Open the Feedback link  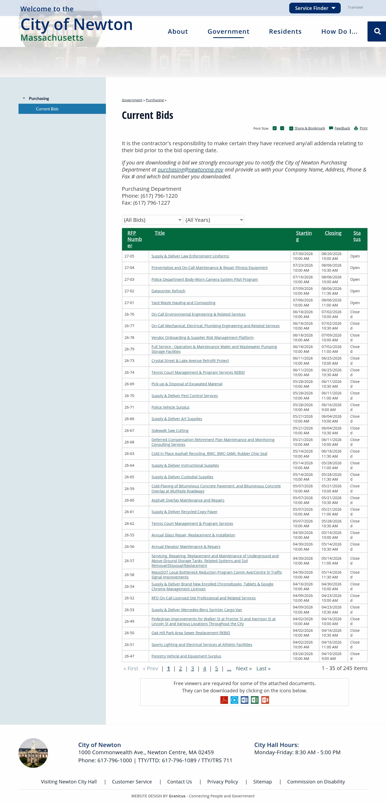pos(342,128)
